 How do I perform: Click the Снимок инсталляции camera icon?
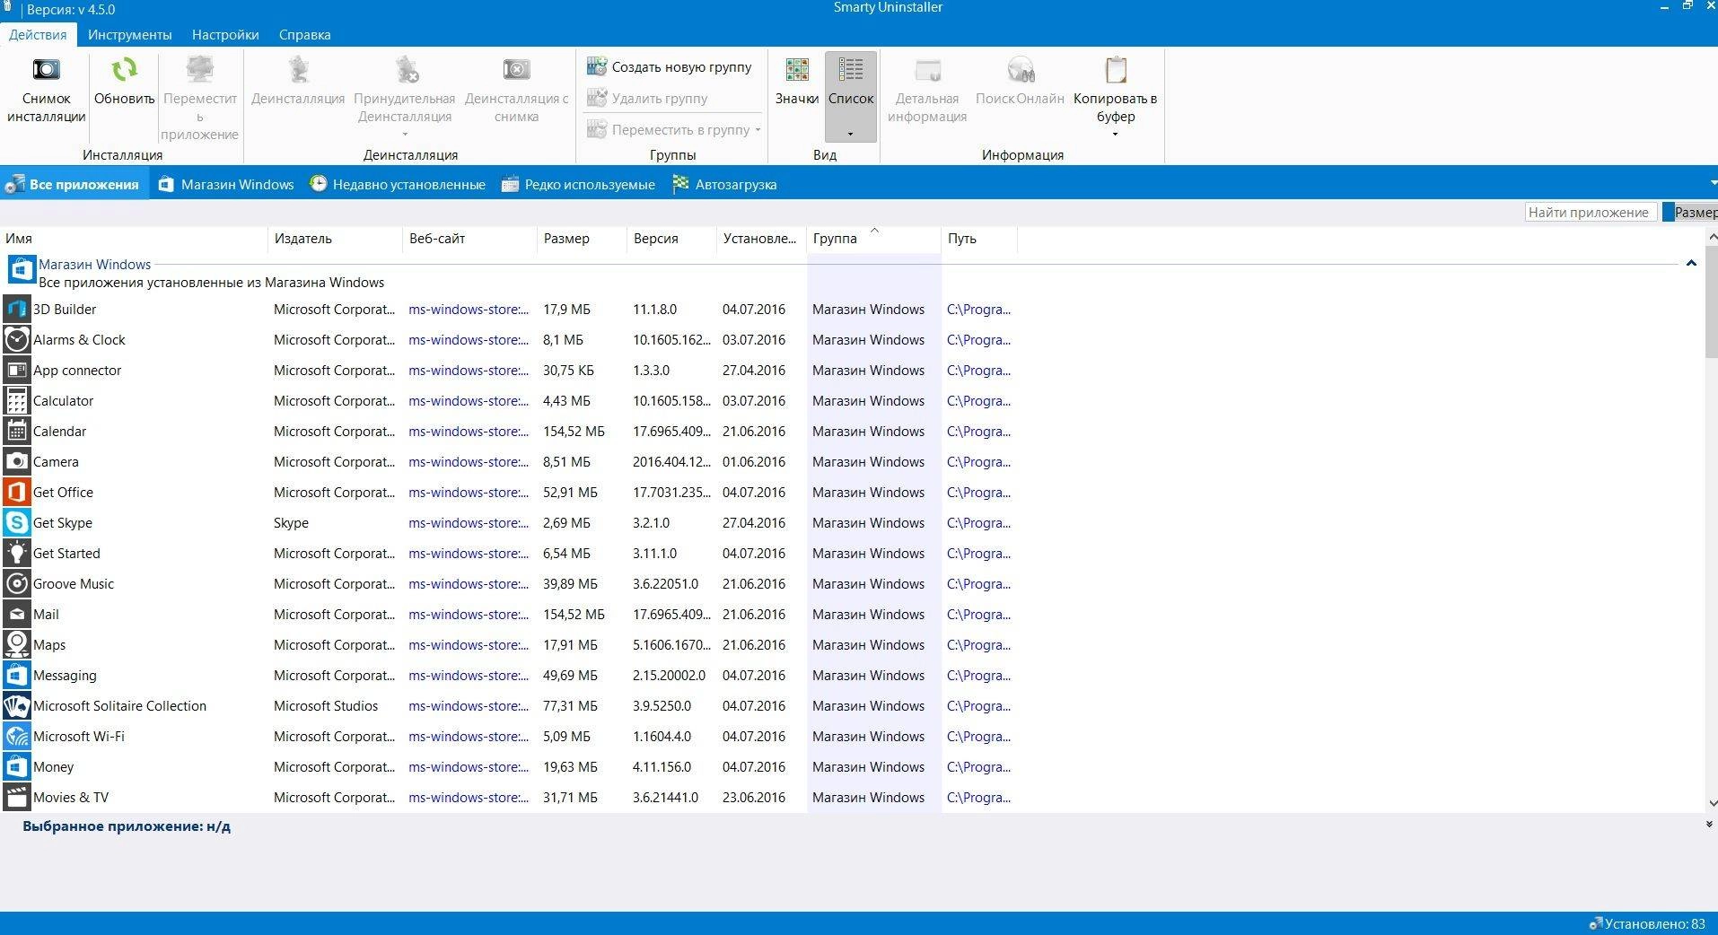(x=46, y=70)
